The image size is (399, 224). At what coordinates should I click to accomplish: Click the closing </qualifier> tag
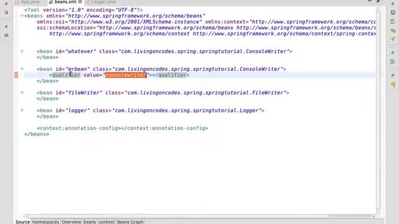(x=171, y=75)
